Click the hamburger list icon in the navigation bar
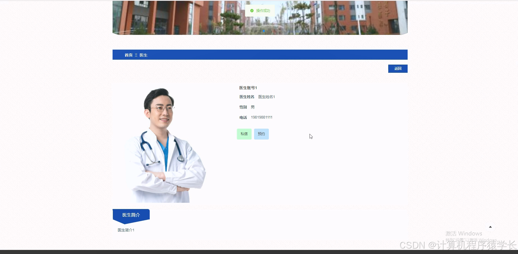518x254 pixels. point(136,55)
